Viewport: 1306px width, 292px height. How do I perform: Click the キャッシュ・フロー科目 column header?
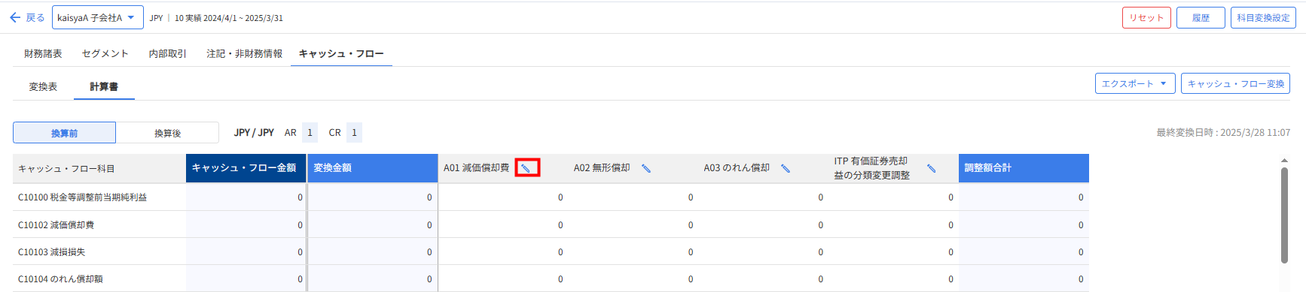coord(99,168)
